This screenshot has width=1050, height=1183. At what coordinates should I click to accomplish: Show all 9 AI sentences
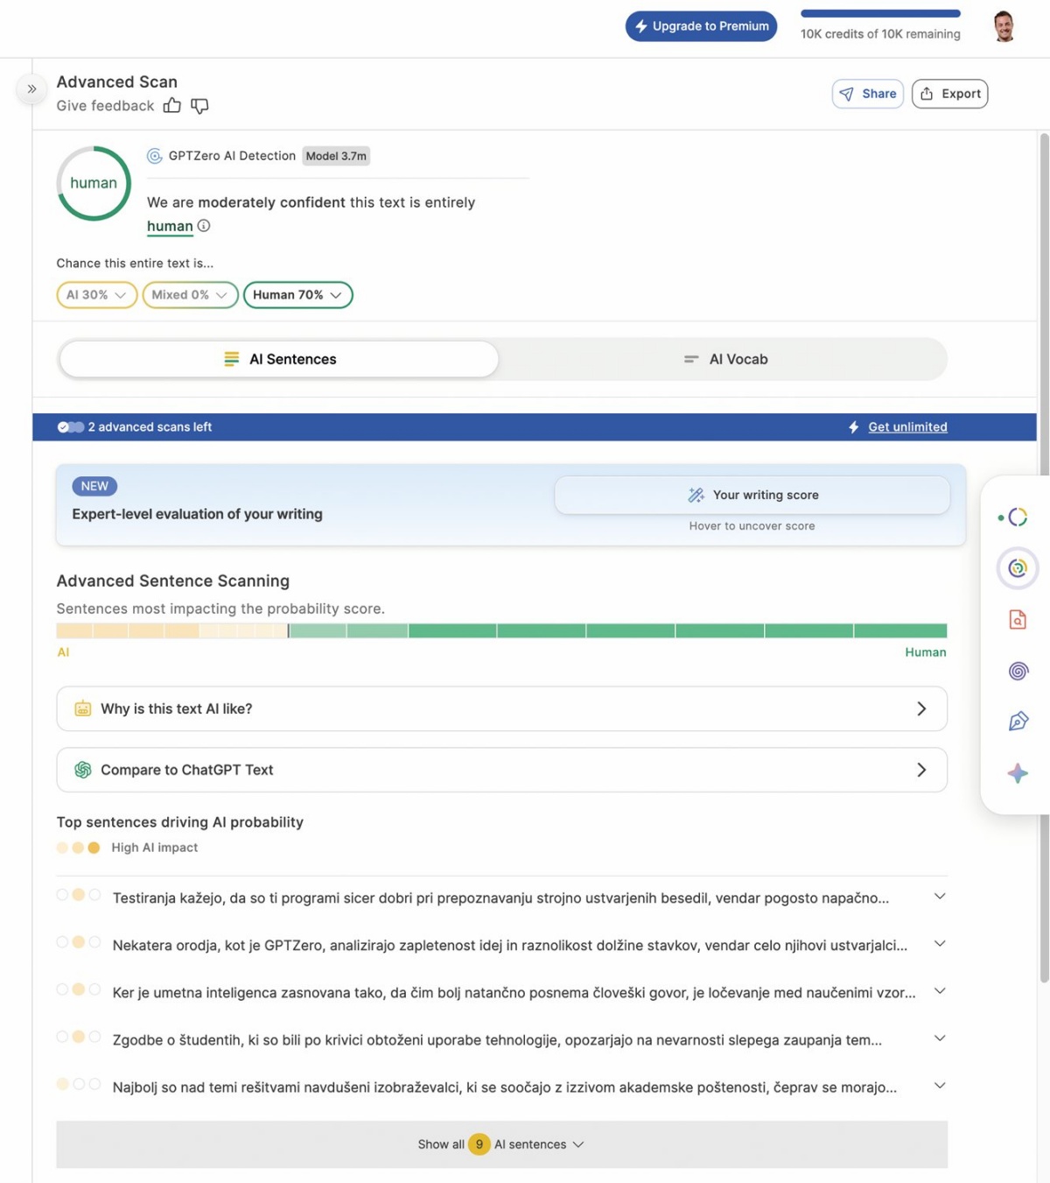[501, 1144]
